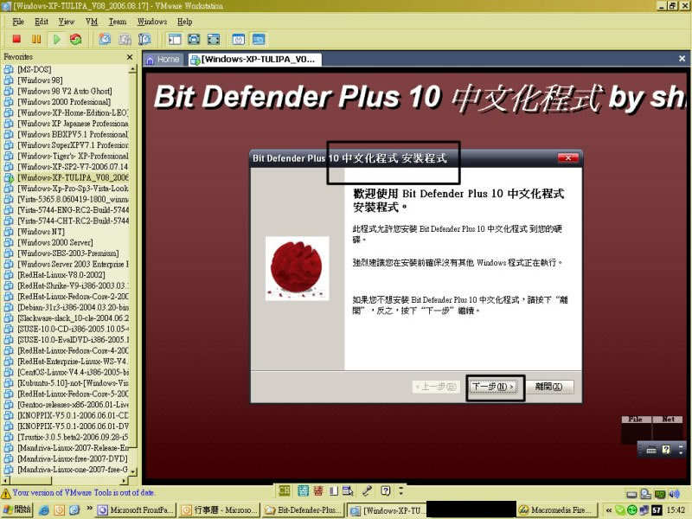Click the CH language bar indicator
Viewport: 692px width, 519px height.
tap(285, 490)
